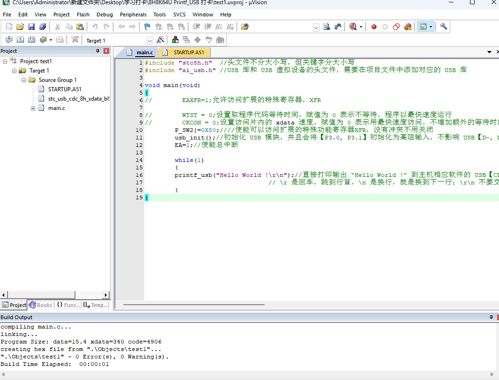Open the window view dropdown arrow
Viewport: 499px width, 380px height.
(431, 27)
